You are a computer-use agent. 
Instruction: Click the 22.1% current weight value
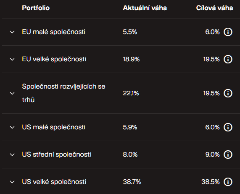pyautogui.click(x=131, y=93)
